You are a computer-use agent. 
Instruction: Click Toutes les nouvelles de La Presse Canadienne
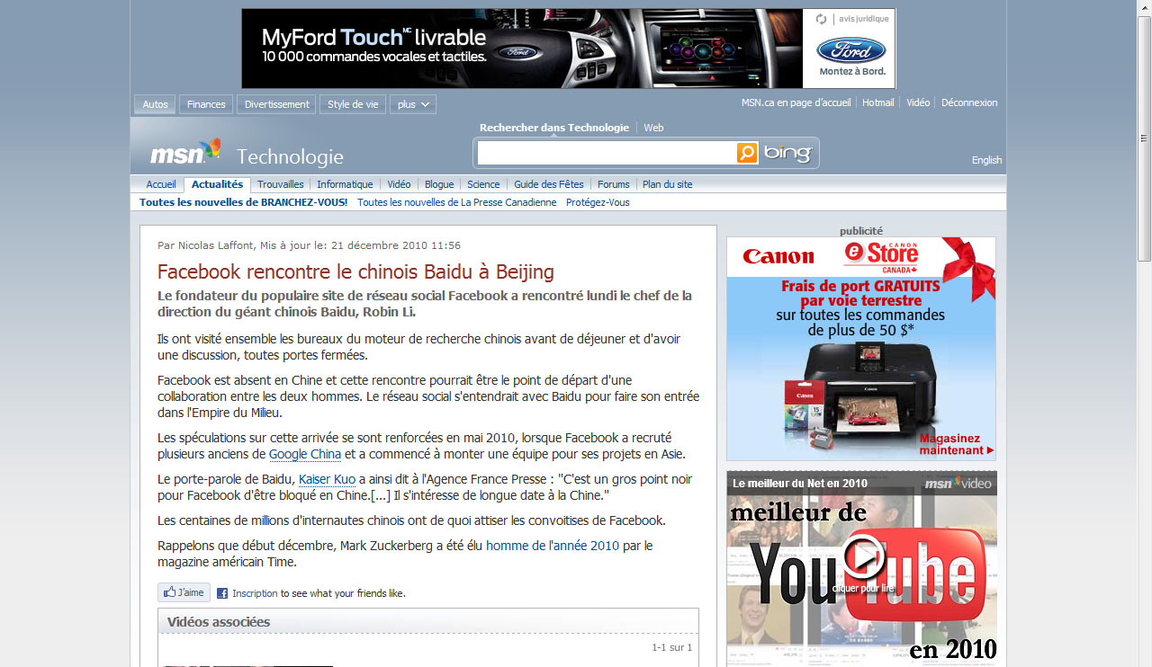click(x=457, y=202)
